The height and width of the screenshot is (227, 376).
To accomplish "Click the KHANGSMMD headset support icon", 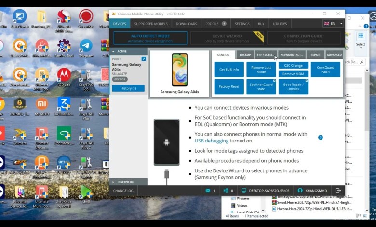I will pos(300,191).
